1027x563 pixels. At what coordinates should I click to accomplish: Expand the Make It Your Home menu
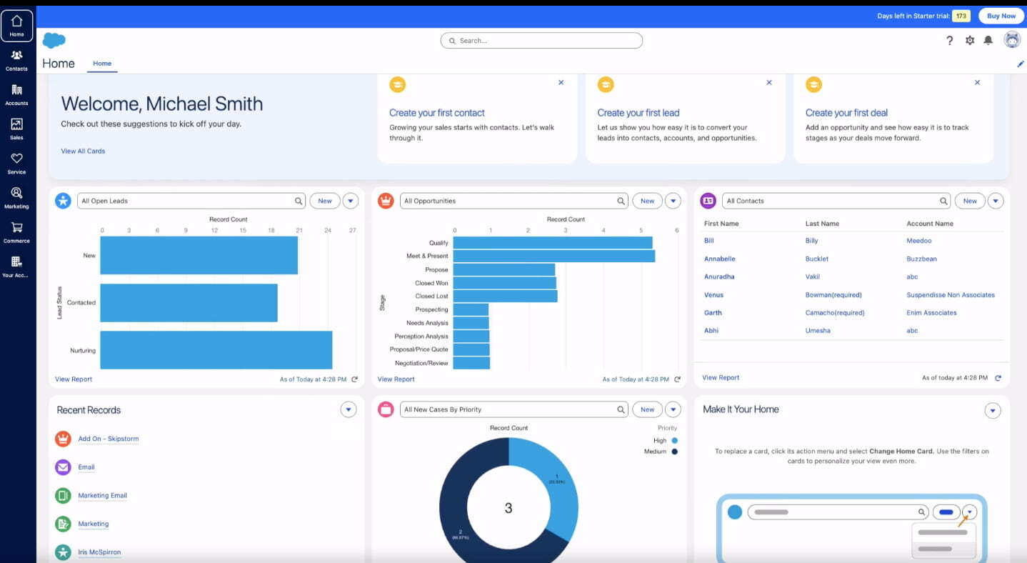(992, 410)
